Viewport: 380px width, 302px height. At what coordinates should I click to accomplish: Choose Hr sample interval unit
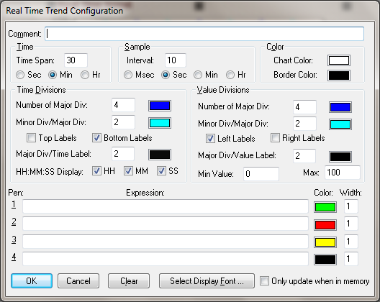pyautogui.click(x=230, y=75)
